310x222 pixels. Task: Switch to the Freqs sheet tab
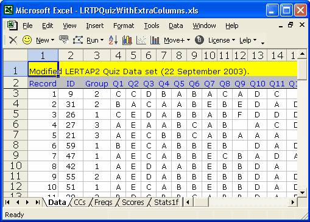104,203
